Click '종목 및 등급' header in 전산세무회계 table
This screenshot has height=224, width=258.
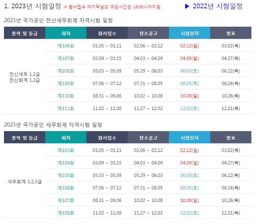24,33
